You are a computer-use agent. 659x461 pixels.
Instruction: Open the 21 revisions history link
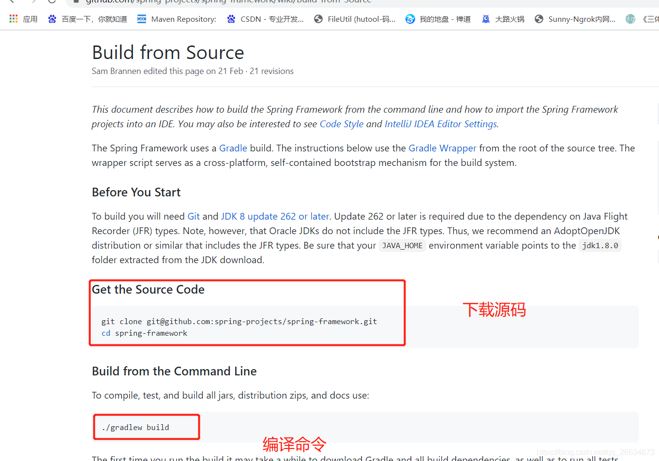(271, 71)
